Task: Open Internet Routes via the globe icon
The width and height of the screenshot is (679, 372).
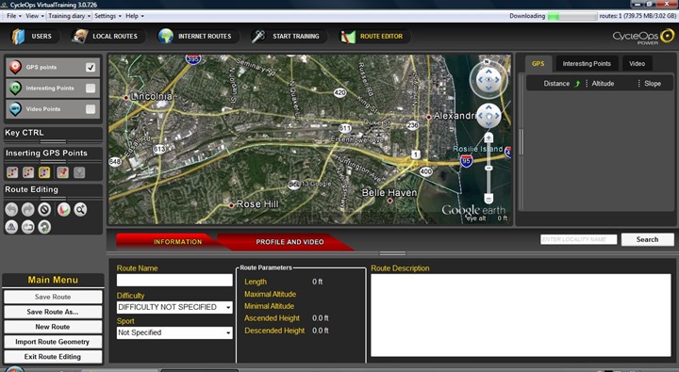Action: point(165,37)
